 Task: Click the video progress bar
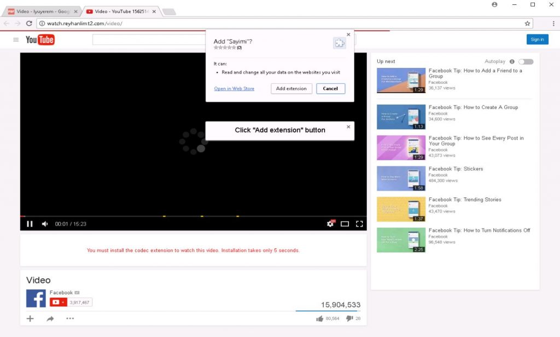pos(193,216)
